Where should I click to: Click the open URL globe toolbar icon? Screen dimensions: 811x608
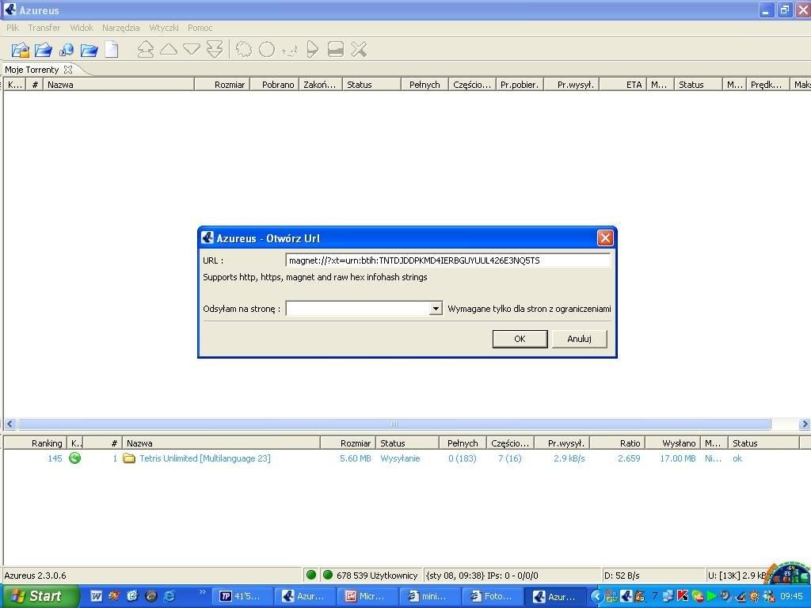(x=67, y=50)
